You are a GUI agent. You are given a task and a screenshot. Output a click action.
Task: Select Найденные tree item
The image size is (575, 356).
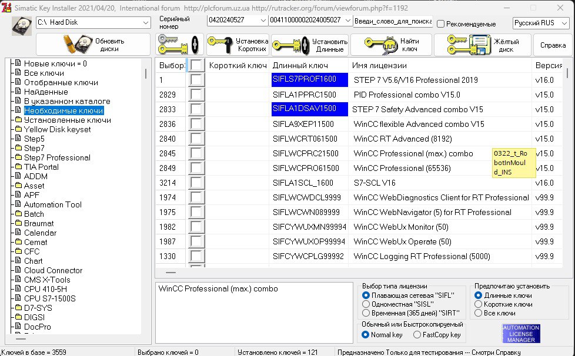pyautogui.click(x=46, y=92)
